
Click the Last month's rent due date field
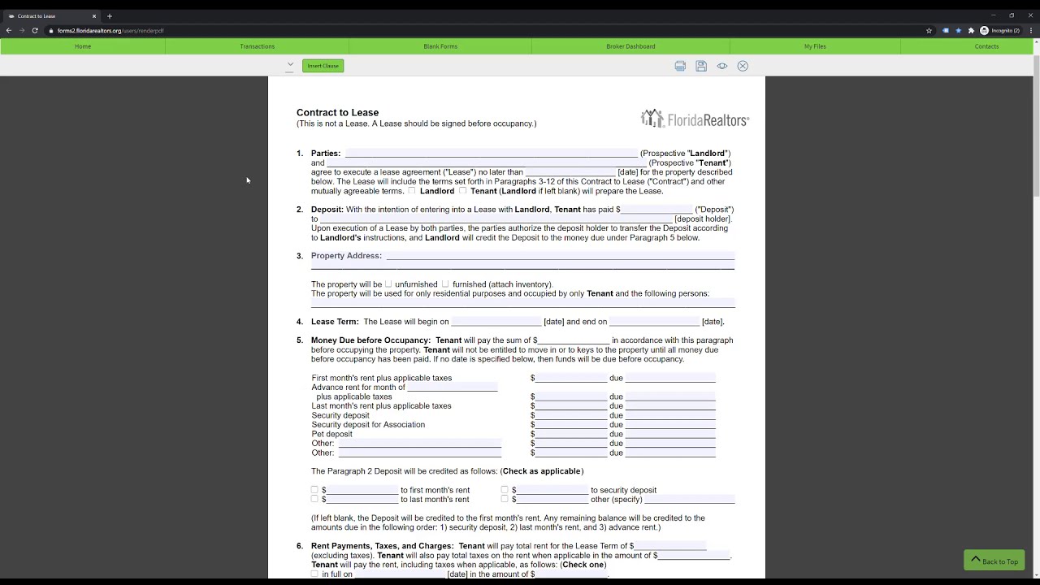[670, 405]
